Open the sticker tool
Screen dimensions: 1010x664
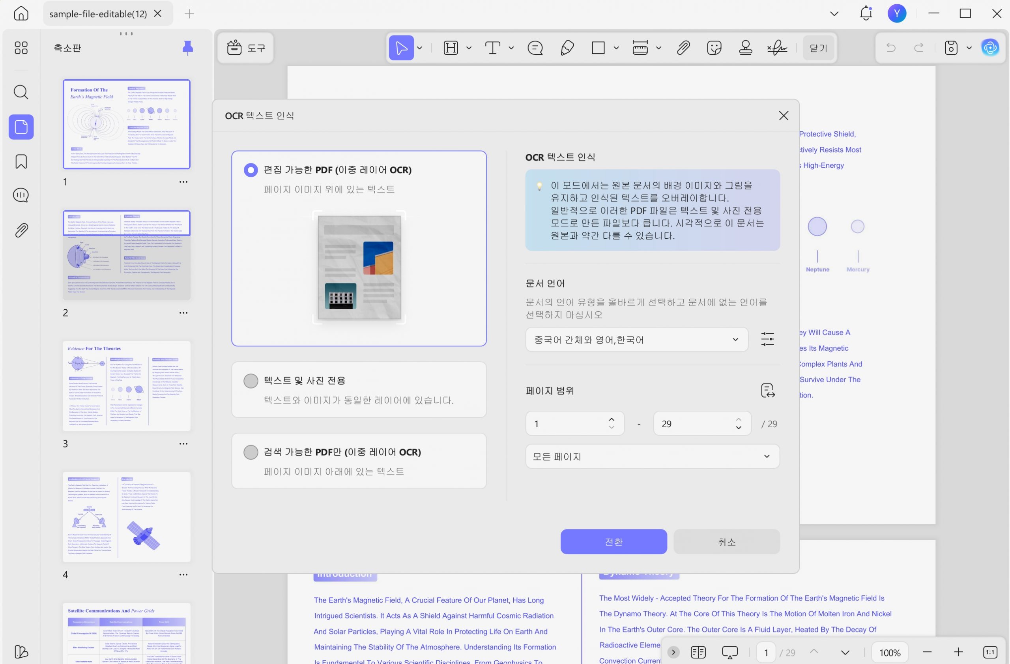714,48
